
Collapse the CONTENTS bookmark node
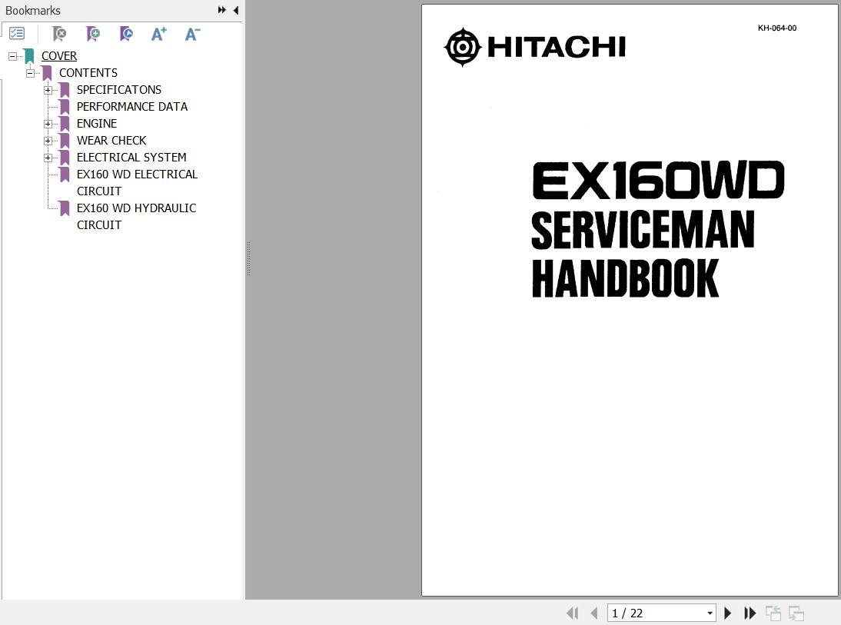click(x=30, y=73)
